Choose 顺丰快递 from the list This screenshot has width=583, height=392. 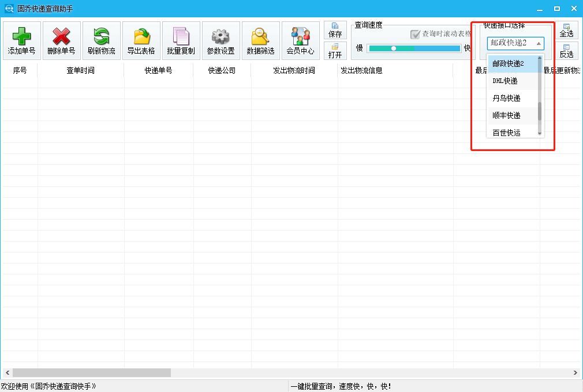513,115
